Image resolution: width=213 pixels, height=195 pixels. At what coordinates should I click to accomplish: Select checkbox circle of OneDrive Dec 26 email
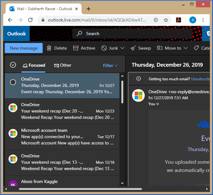pyautogui.click(x=13, y=82)
